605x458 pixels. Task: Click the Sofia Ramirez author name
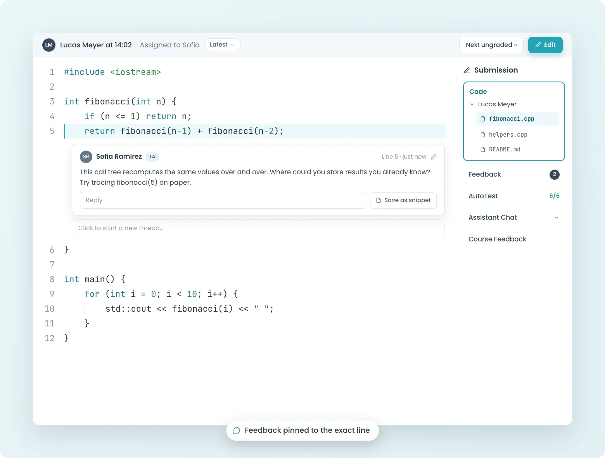point(119,157)
